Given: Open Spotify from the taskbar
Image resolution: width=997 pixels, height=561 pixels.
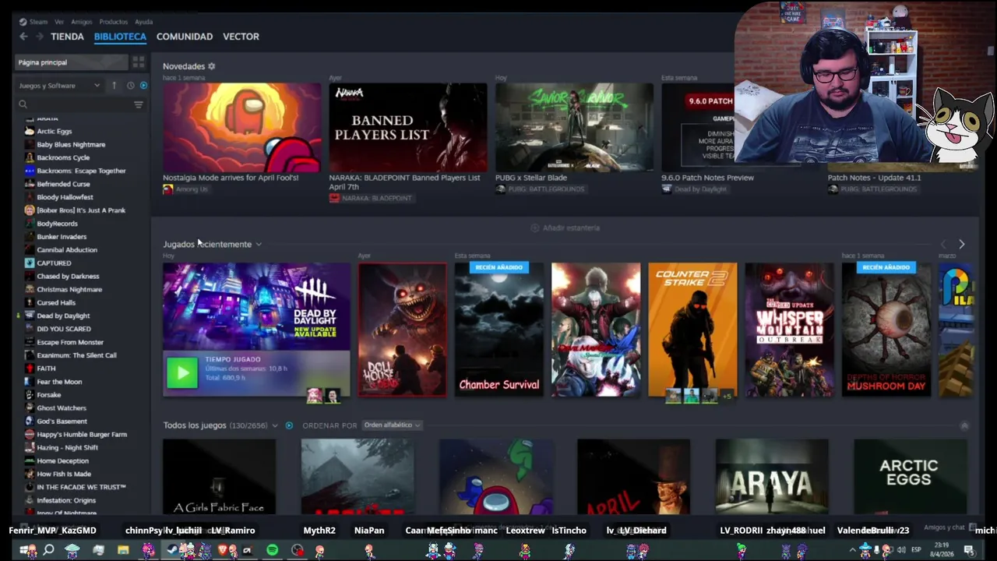Looking at the screenshot, I should pos(272,551).
